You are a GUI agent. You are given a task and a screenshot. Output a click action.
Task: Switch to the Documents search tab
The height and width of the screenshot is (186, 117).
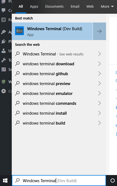point(54,6)
